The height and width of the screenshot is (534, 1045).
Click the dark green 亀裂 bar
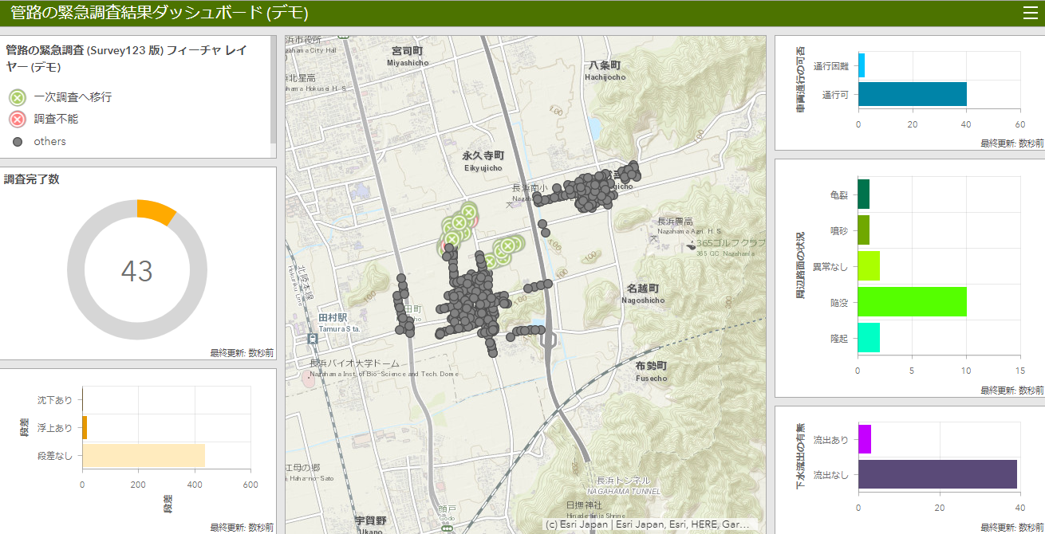[x=863, y=194]
